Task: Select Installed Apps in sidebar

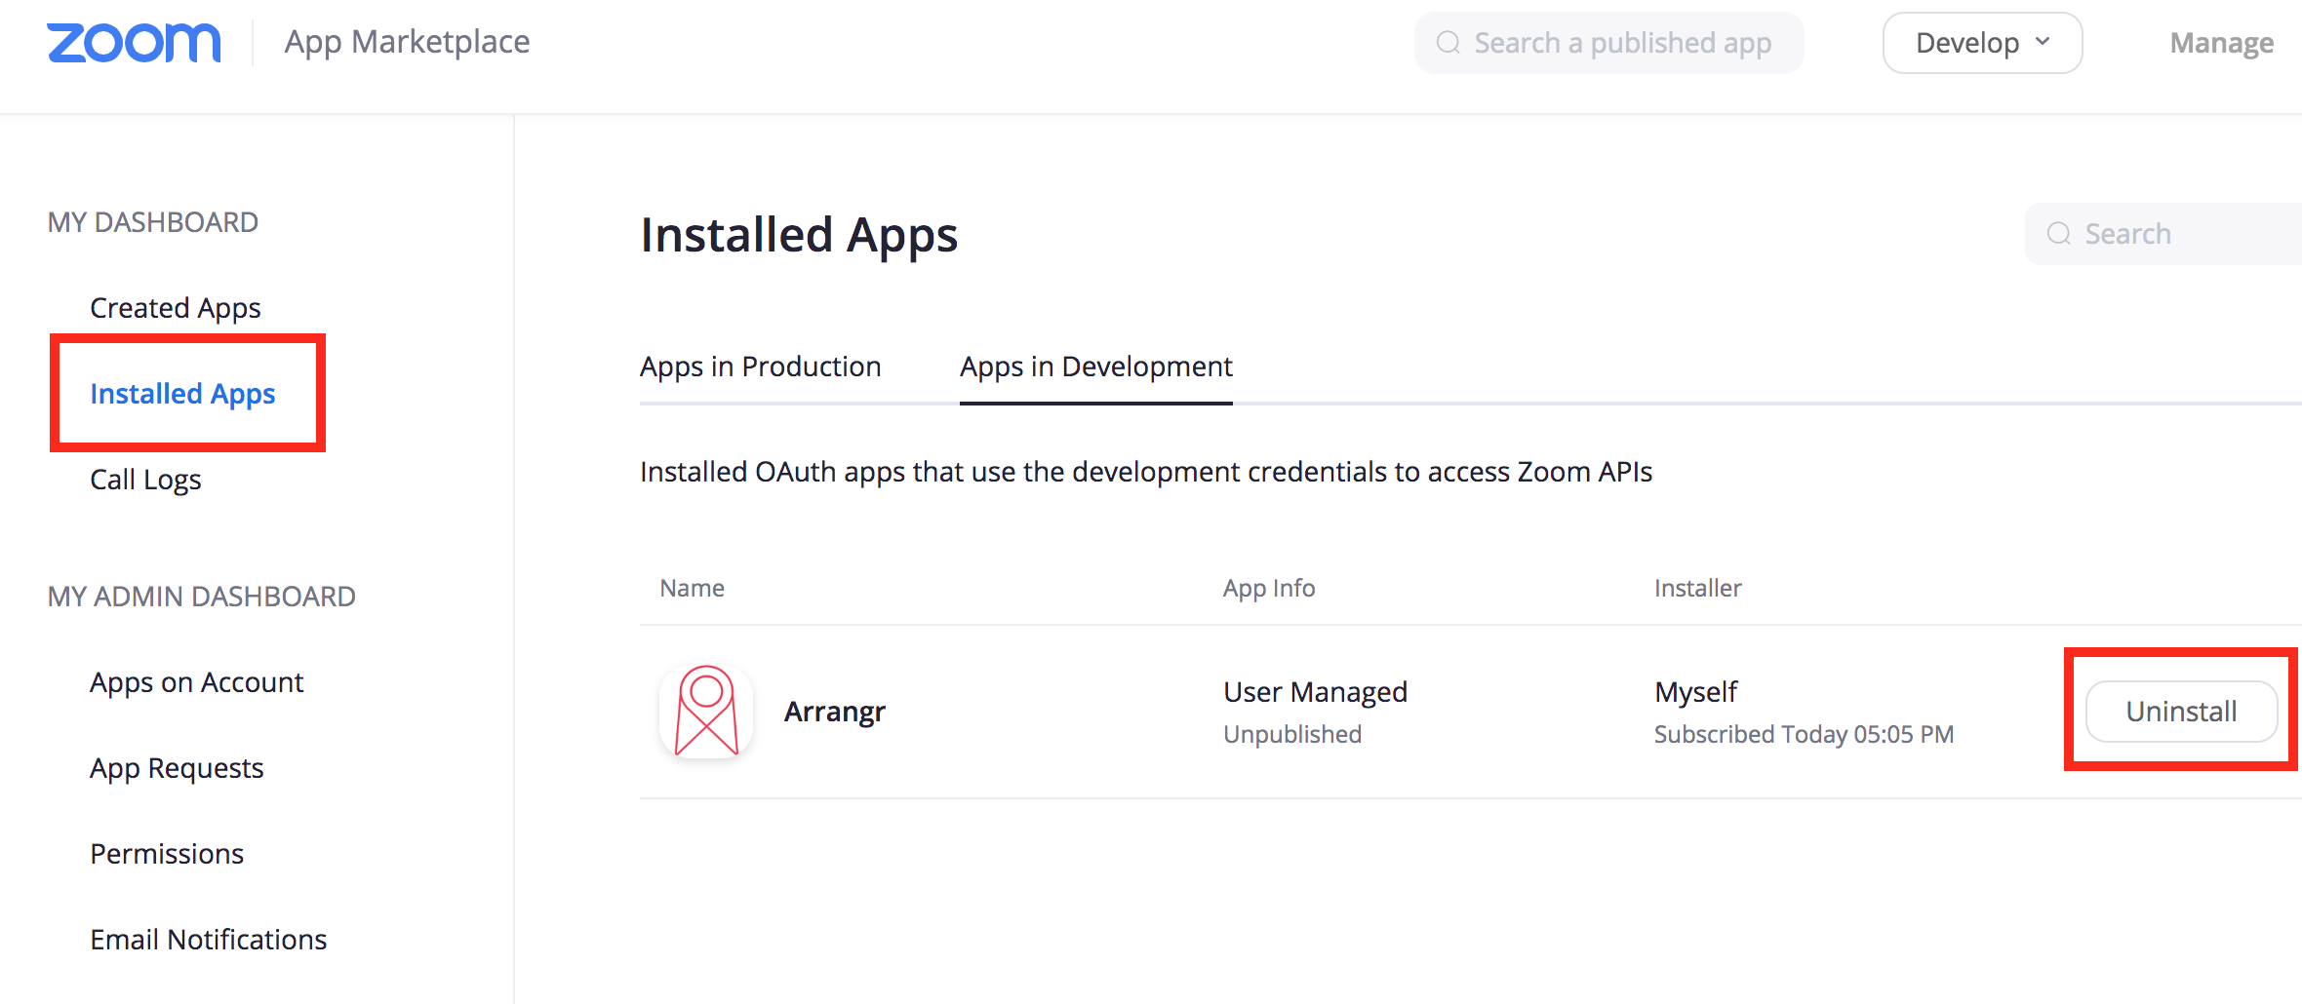Action: [x=182, y=394]
